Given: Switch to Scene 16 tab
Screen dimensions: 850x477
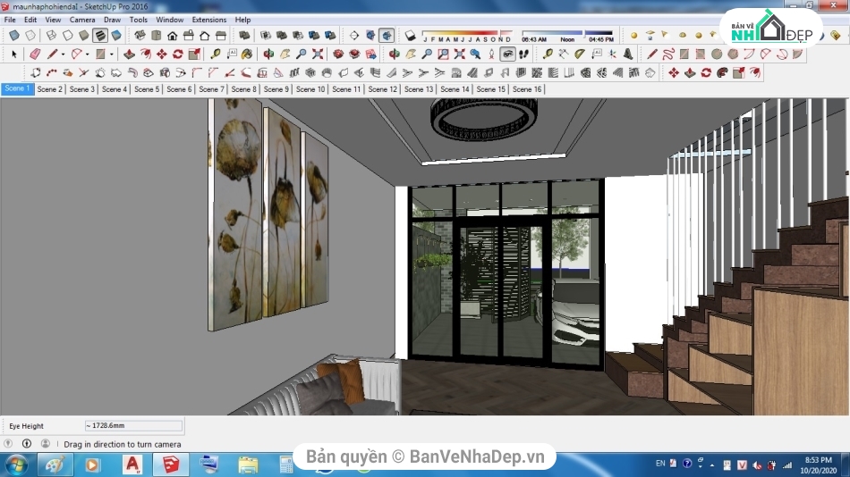Looking at the screenshot, I should (x=527, y=88).
